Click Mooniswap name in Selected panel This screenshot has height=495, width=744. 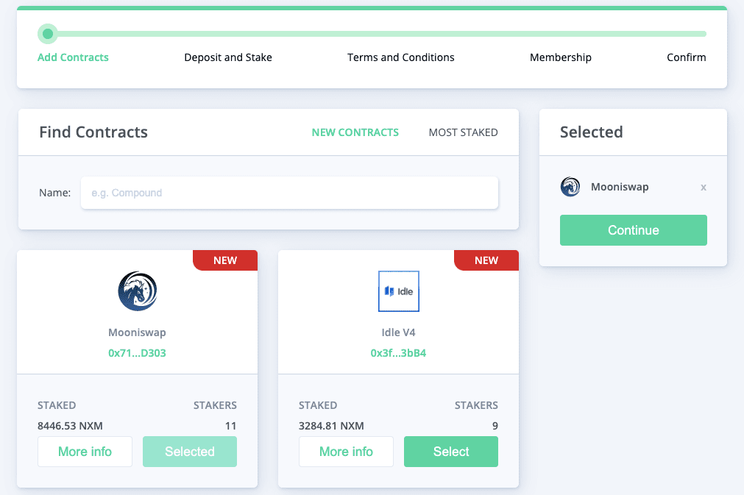click(620, 187)
